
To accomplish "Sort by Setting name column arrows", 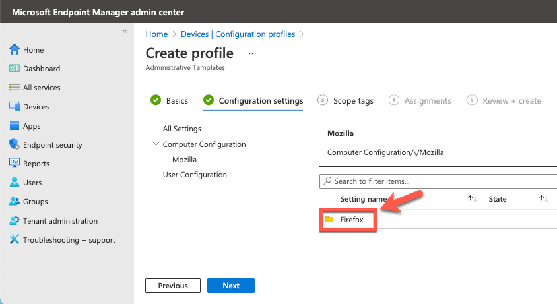I will 473,199.
